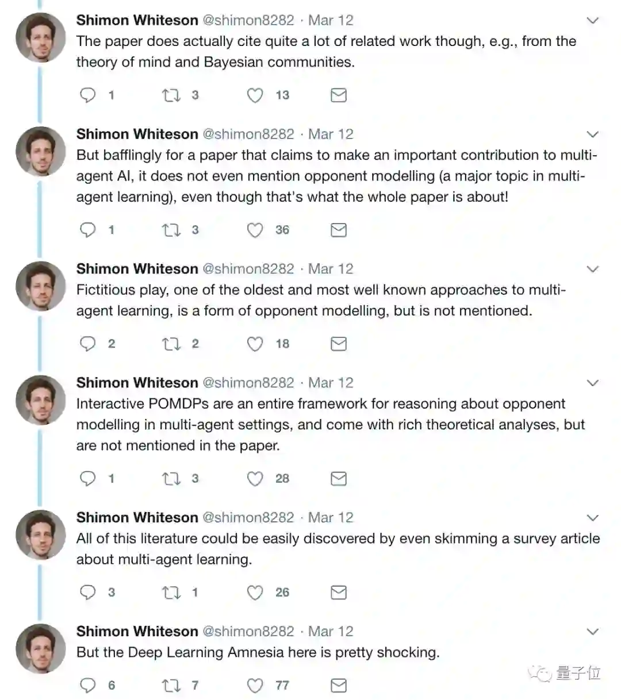Open the Mar 12 timestamp of the survey article tweet
Image resolution: width=621 pixels, height=700 pixels.
point(331,517)
